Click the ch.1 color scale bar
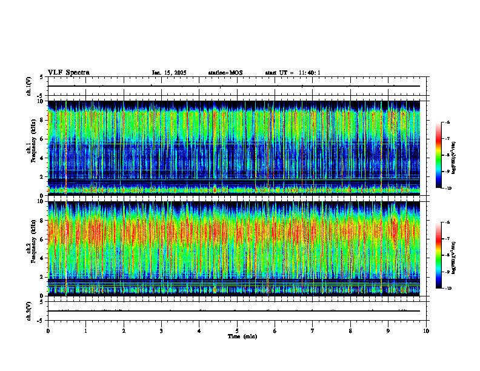 coord(438,155)
